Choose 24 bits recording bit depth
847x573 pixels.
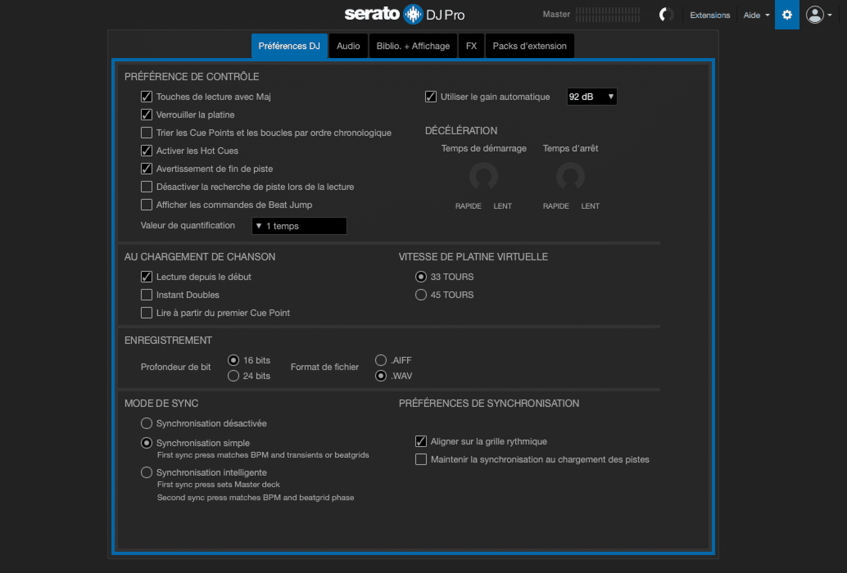click(x=233, y=376)
